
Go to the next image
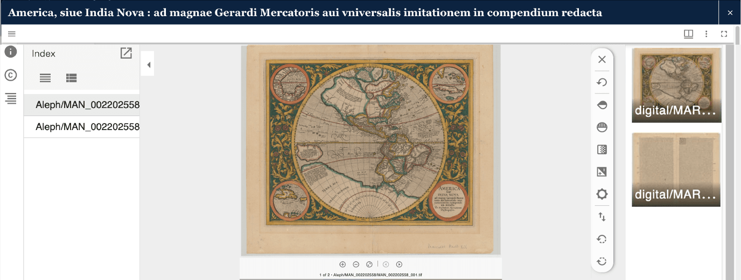pyautogui.click(x=399, y=264)
